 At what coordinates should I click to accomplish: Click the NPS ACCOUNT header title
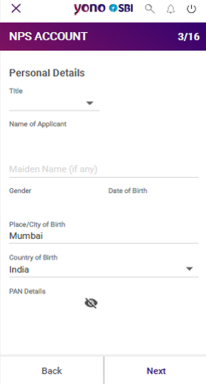coord(48,37)
